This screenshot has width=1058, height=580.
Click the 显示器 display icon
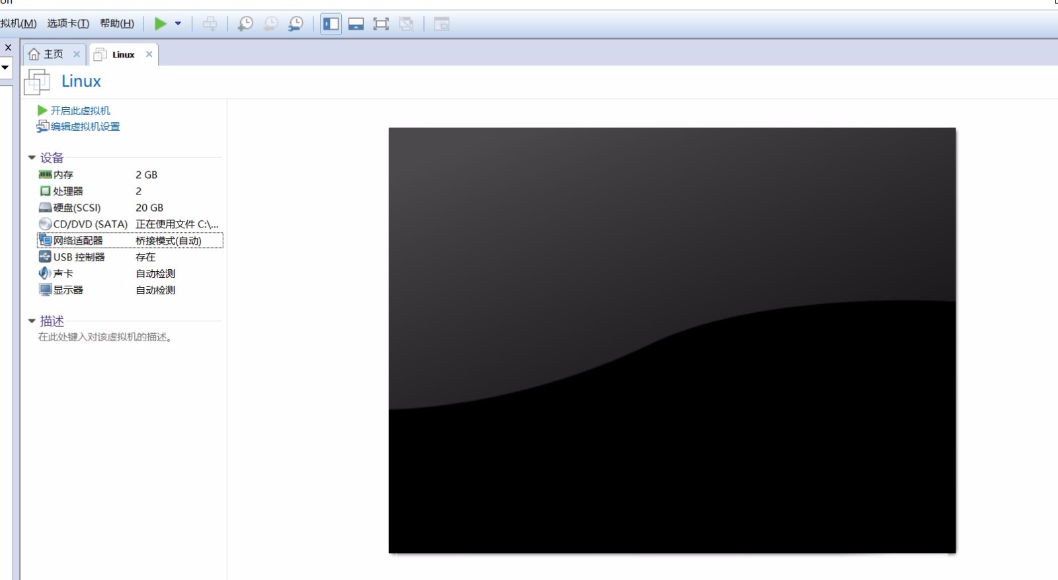(45, 290)
